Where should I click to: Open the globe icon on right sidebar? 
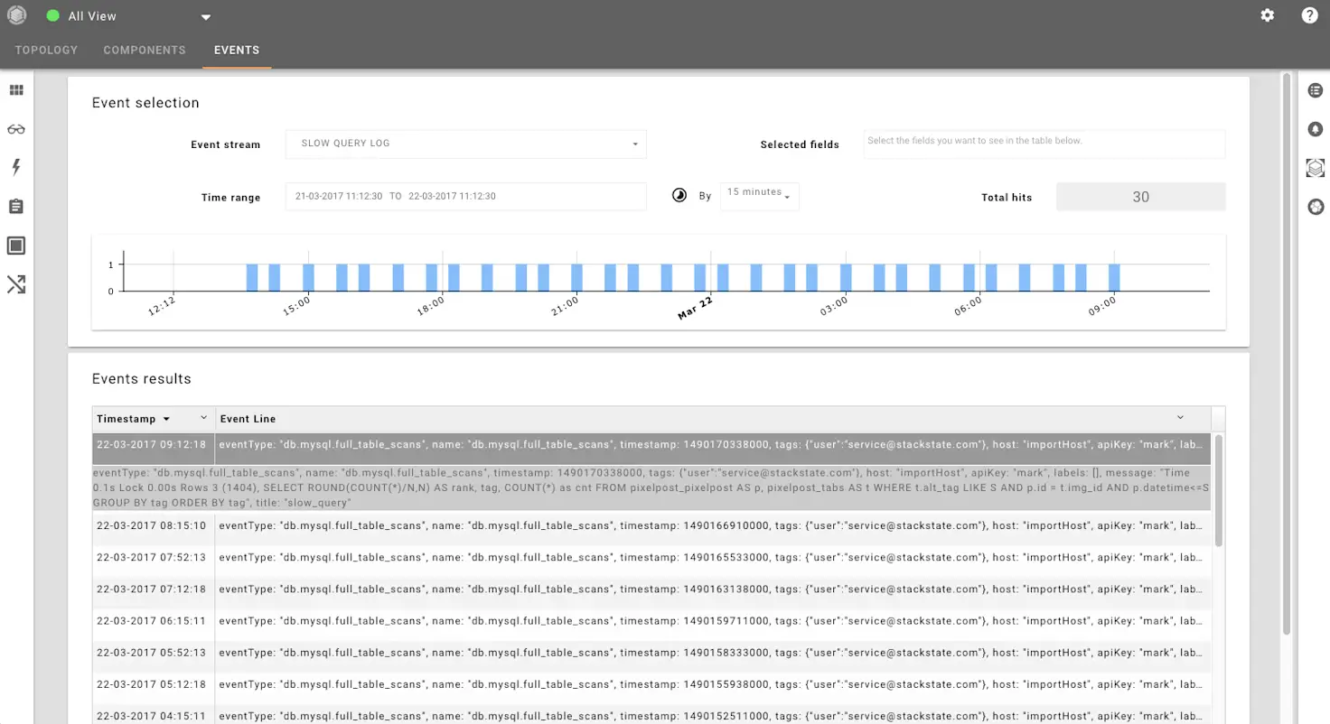point(1316,207)
